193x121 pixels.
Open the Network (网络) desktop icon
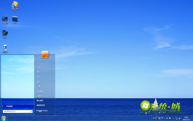point(5,33)
